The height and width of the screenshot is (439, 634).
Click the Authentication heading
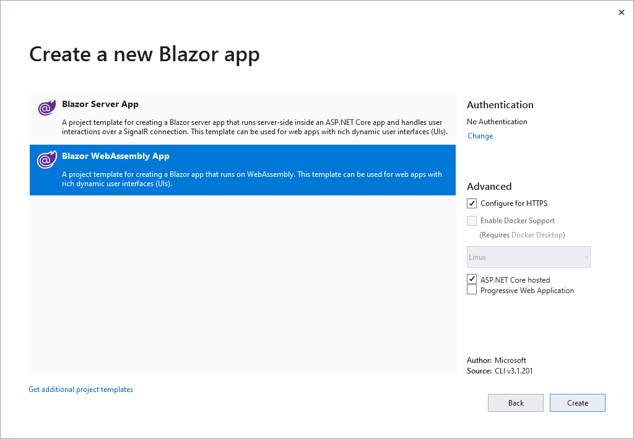500,105
